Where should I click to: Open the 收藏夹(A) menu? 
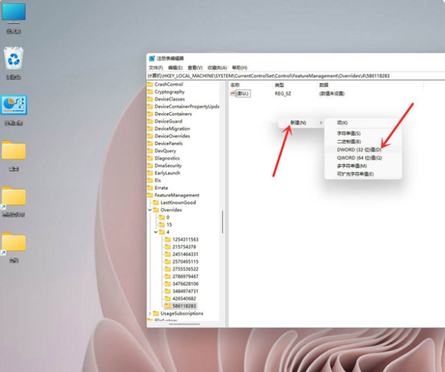point(217,68)
